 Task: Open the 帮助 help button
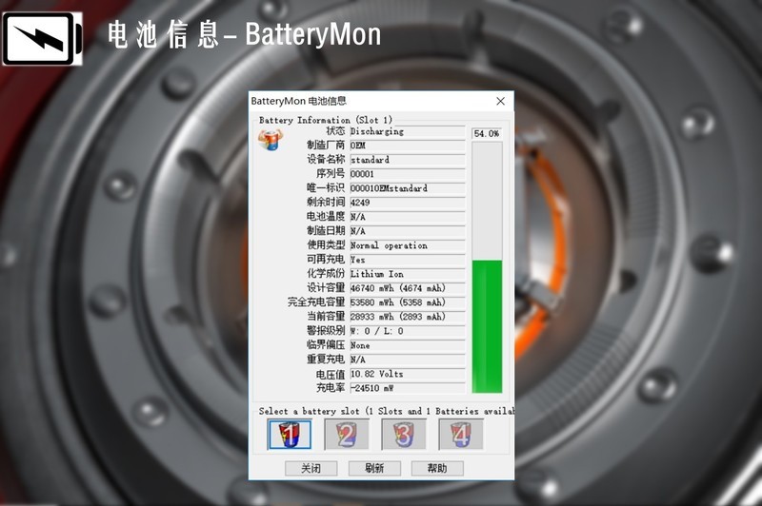click(x=437, y=468)
